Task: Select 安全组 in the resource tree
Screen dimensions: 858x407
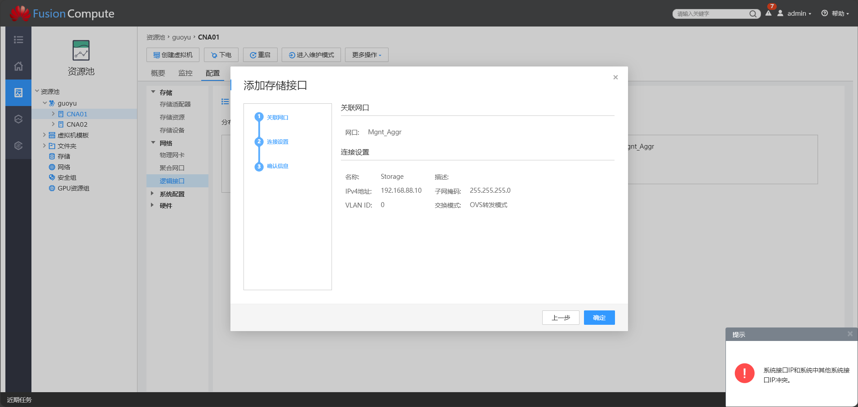Action: 67,178
